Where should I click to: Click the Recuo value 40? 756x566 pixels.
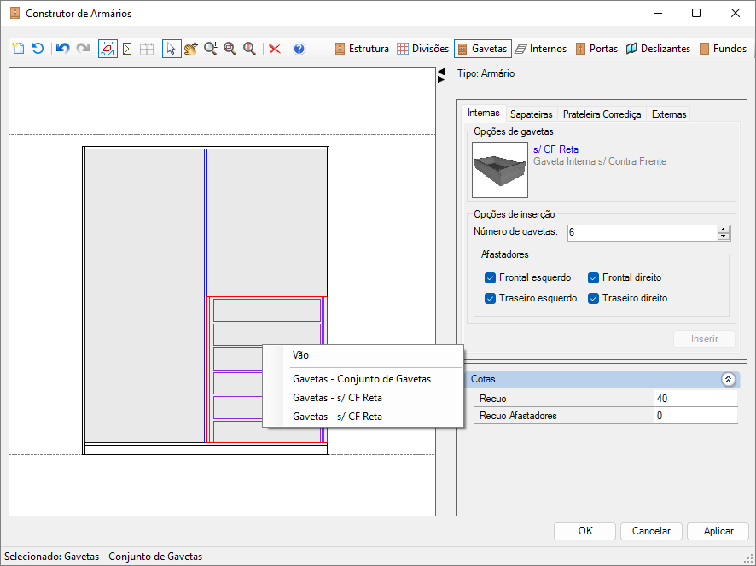[x=695, y=399]
